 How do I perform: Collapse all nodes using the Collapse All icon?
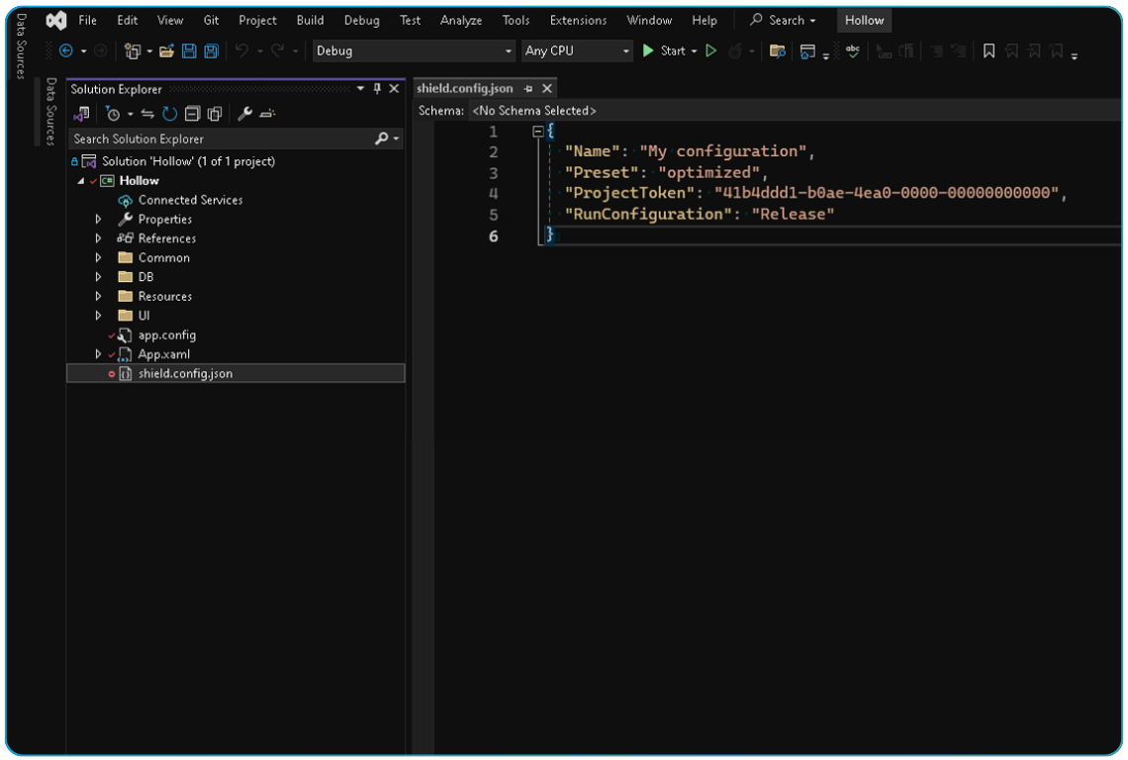pyautogui.click(x=192, y=113)
